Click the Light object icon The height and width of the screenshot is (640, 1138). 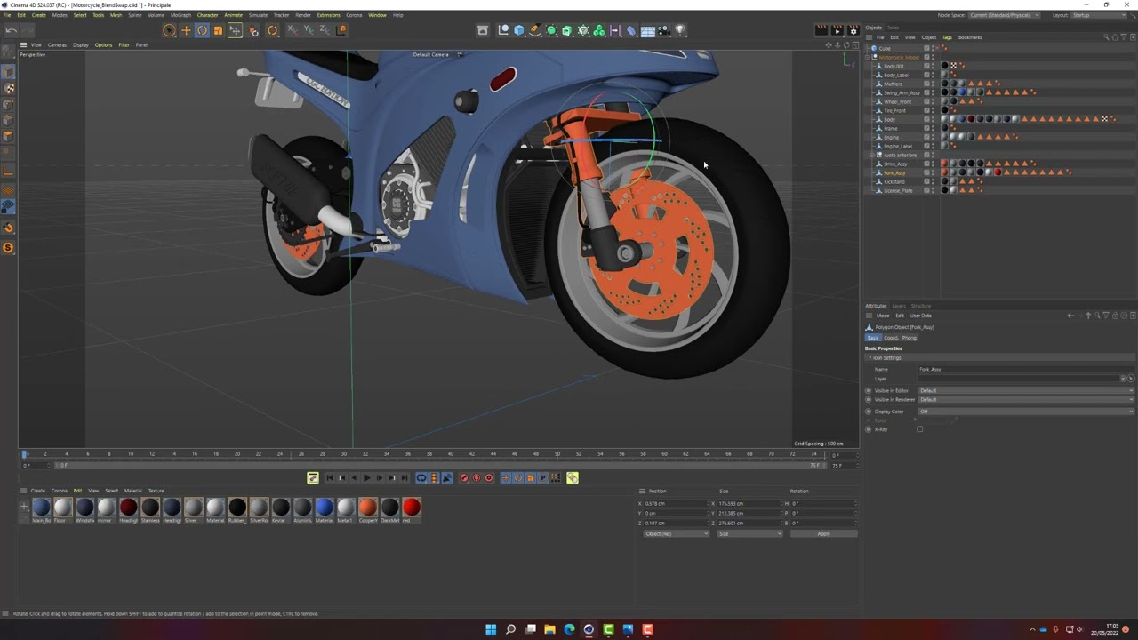pyautogui.click(x=680, y=30)
